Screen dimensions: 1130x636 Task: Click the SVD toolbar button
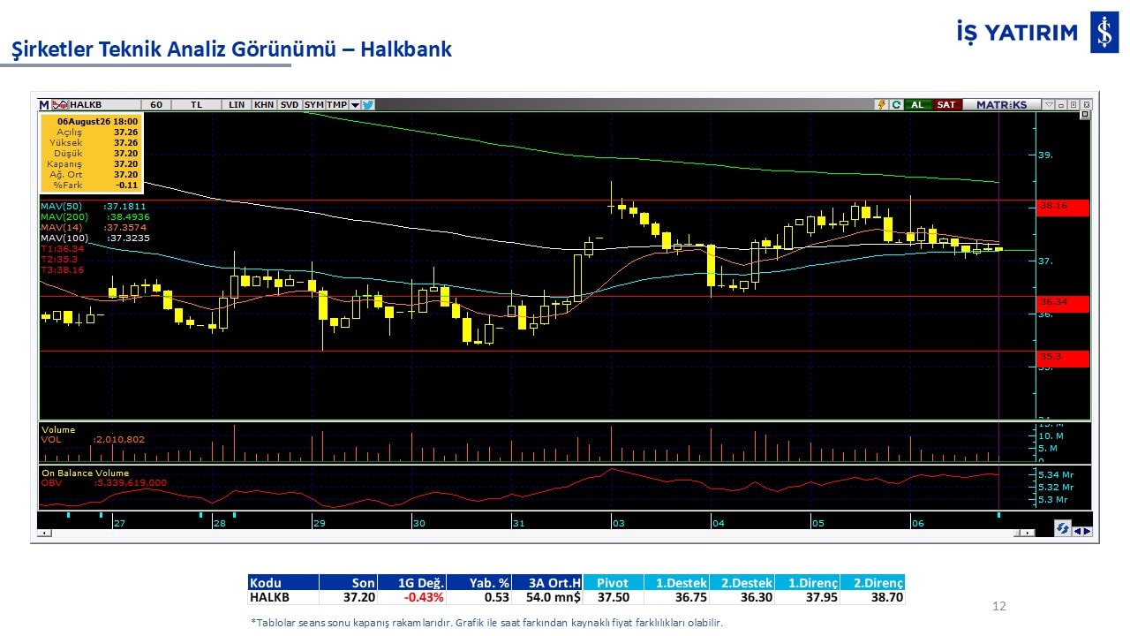tap(290, 104)
